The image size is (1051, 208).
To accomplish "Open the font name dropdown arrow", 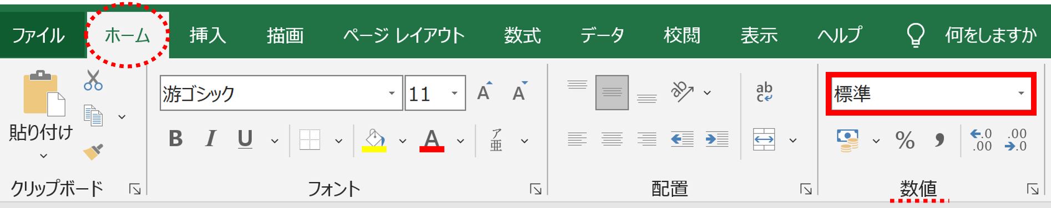I will click(392, 93).
